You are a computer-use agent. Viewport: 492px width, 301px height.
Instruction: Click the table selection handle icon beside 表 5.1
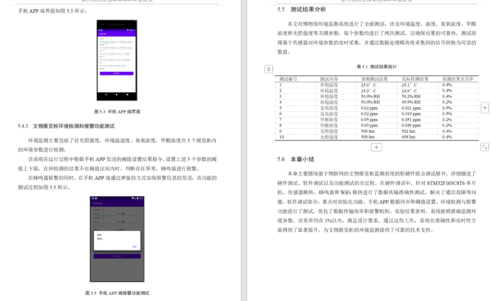pos(268,68)
